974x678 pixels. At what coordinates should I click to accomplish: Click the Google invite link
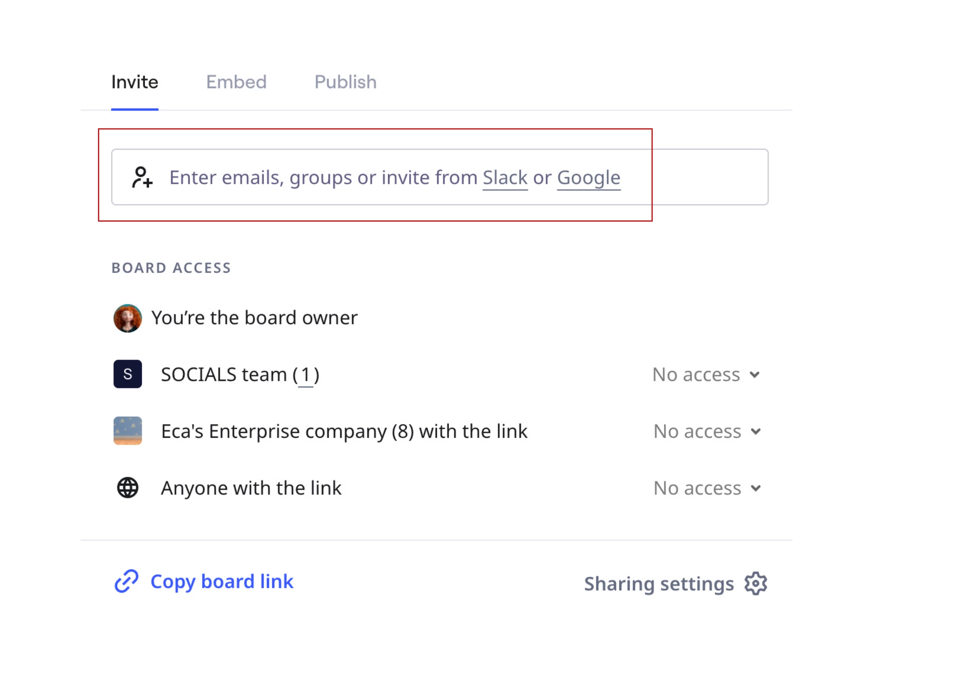pos(588,178)
